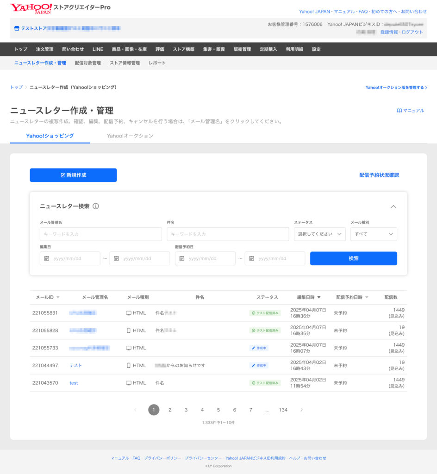Collapse the ニュースレター検索 panel
The image size is (437, 474).
(393, 207)
